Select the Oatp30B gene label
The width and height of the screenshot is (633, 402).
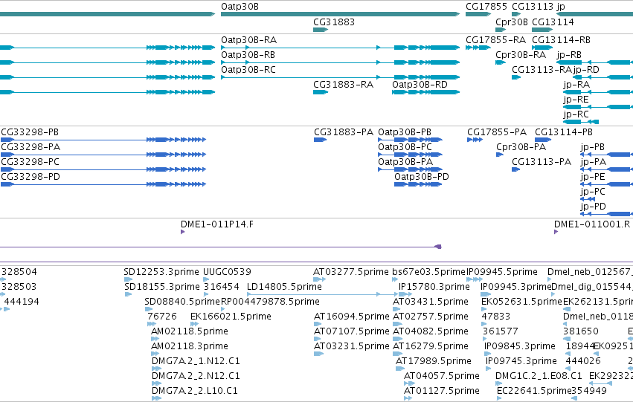240,7
